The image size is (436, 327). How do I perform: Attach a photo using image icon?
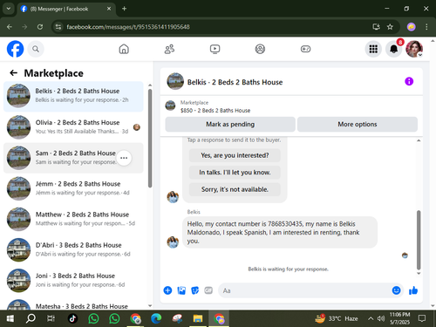[x=181, y=290]
